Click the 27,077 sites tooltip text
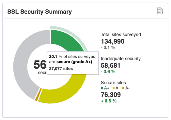This screenshot has height=120, width=171. coord(61,69)
